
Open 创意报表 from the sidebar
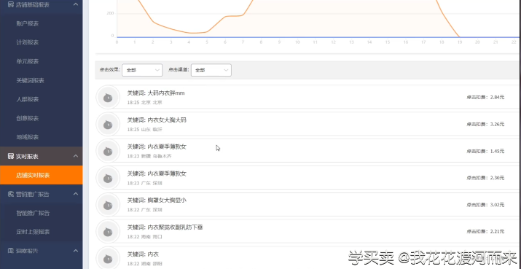(x=28, y=118)
